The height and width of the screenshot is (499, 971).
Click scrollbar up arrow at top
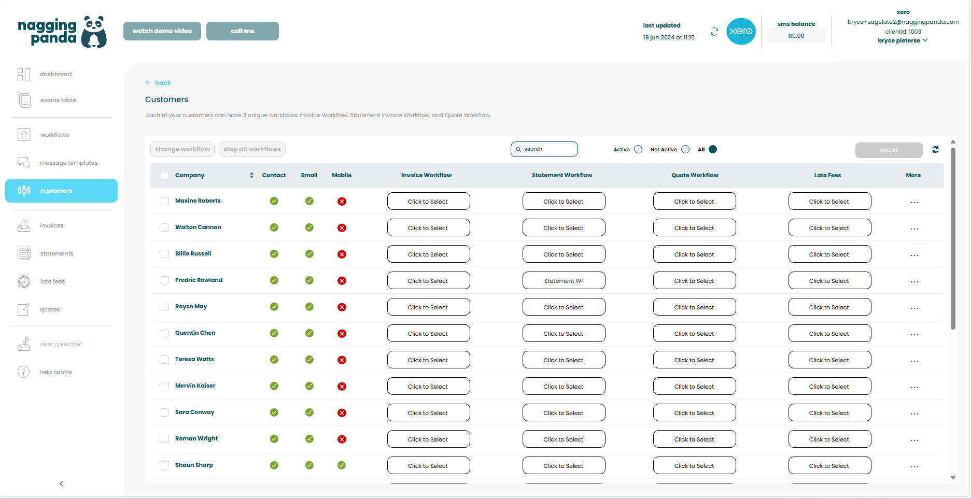point(953,141)
